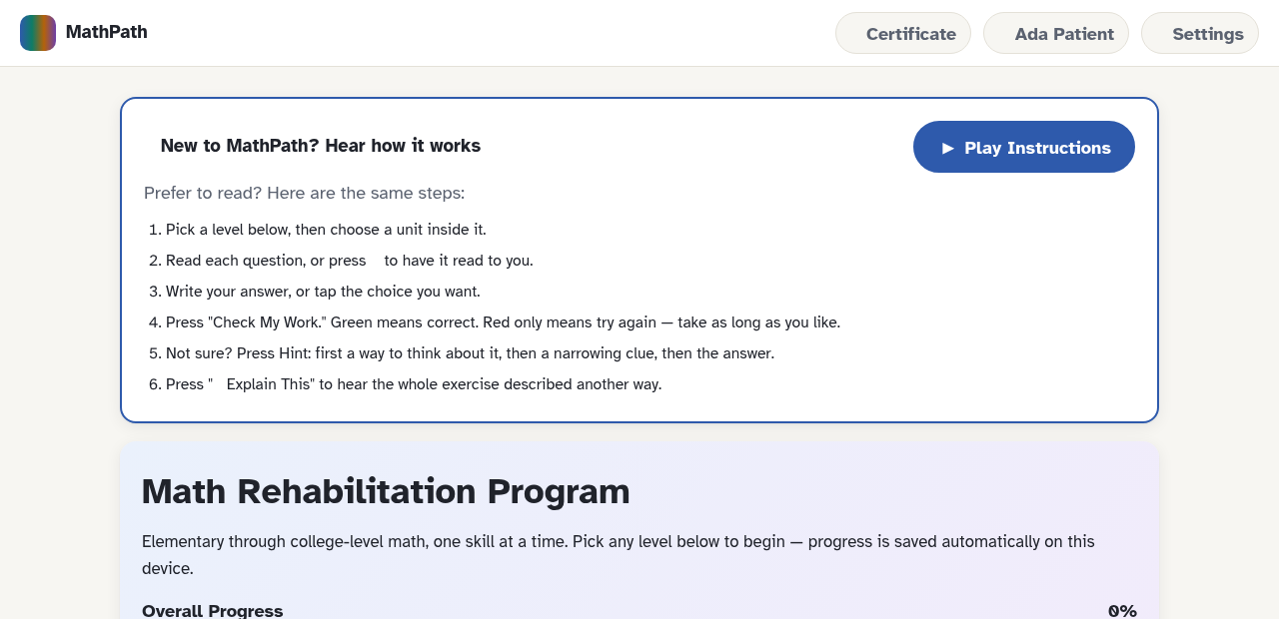Screen dimensions: 1279x619
Task: Click the "Overall Progress" label
Action: point(213,611)
